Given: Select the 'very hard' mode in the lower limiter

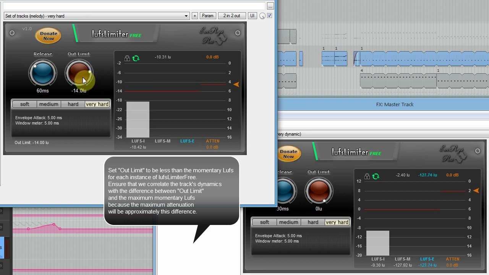Looking at the screenshot, I should point(337,222).
